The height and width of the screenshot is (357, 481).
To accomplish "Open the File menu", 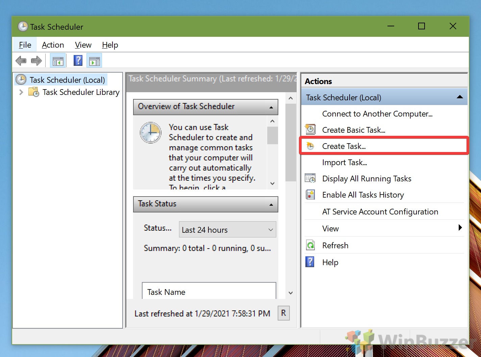I will (24, 45).
